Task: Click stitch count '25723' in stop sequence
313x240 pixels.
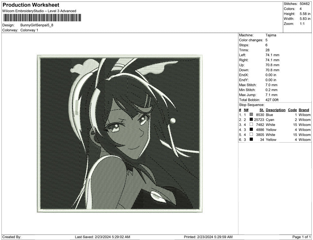Action: click(x=259, y=120)
